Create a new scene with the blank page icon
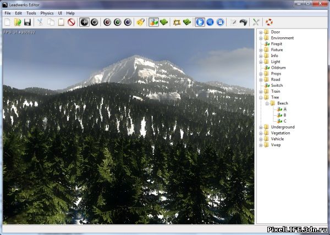Screen dimensions: 330x235 7,22
